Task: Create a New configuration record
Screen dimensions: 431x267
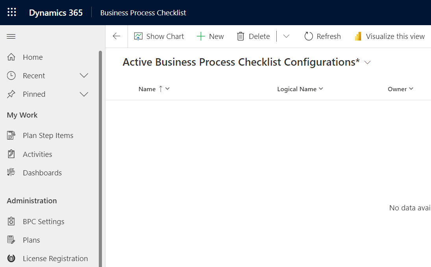Action: [210, 37]
